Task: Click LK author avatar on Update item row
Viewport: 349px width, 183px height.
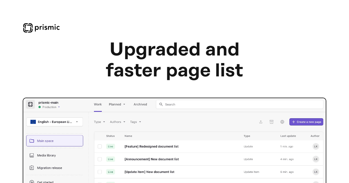Action: click(x=316, y=172)
